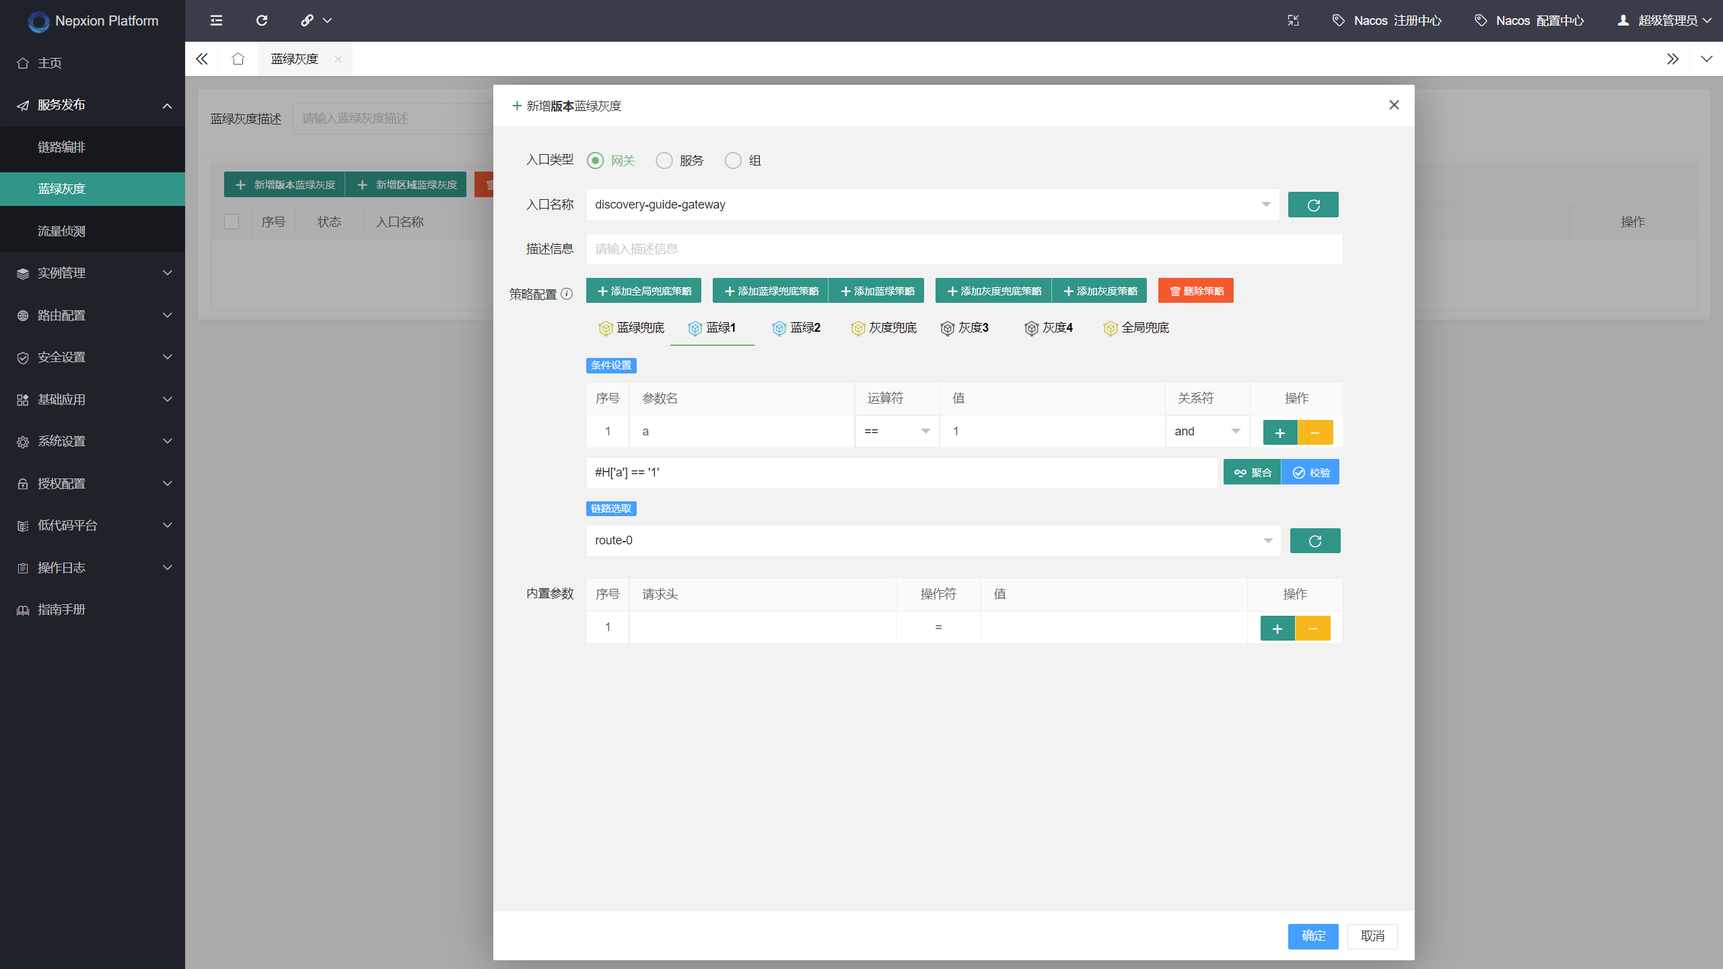1723x969 pixels.
Task: Click the page reload icon in top bar
Action: (262, 20)
